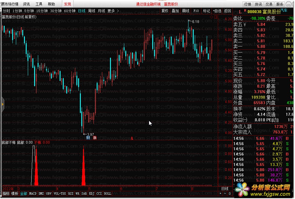Screen dimensions: 295x199
Task: Select the 日线 daily period
Action: [x=82, y=11]
